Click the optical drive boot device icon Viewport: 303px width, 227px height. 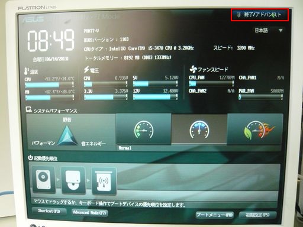[73, 180]
